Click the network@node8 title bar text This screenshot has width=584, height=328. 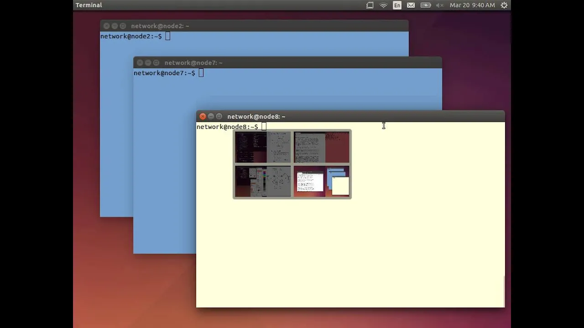[x=256, y=117]
